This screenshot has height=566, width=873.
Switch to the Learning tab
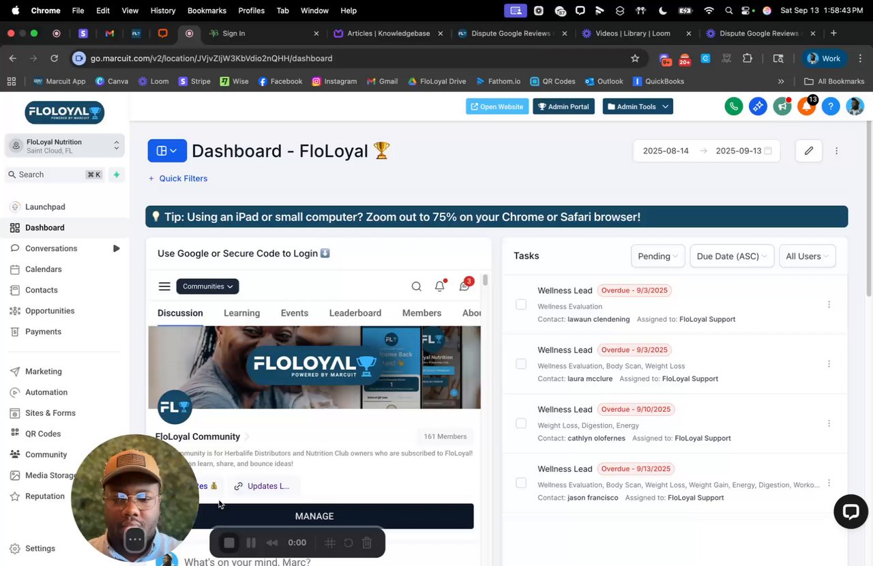[x=241, y=313]
